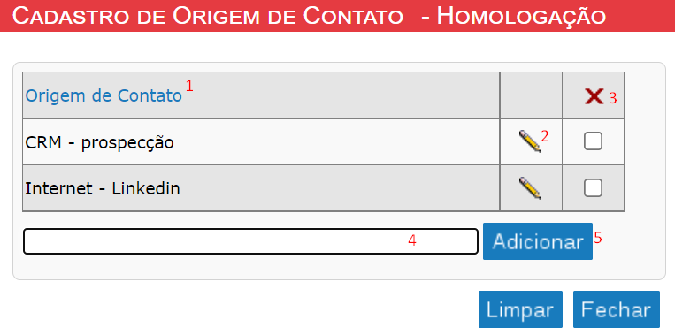The height and width of the screenshot is (335, 675).
Task: Click the pencil icon for Internet - Linkedin
Action: (530, 188)
